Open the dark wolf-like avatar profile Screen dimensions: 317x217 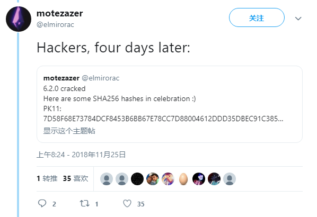[x=214, y=179]
